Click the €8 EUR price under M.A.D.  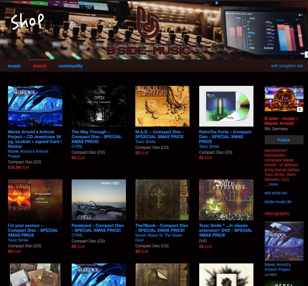pos(142,153)
